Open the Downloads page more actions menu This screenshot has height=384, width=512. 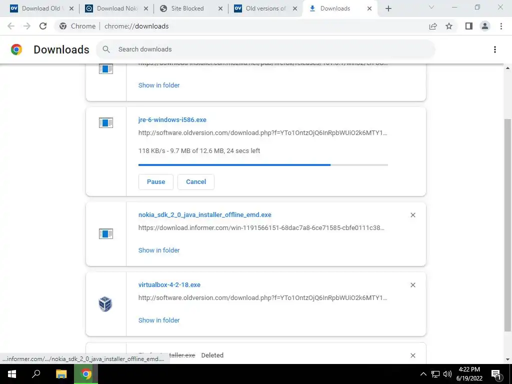click(x=494, y=49)
